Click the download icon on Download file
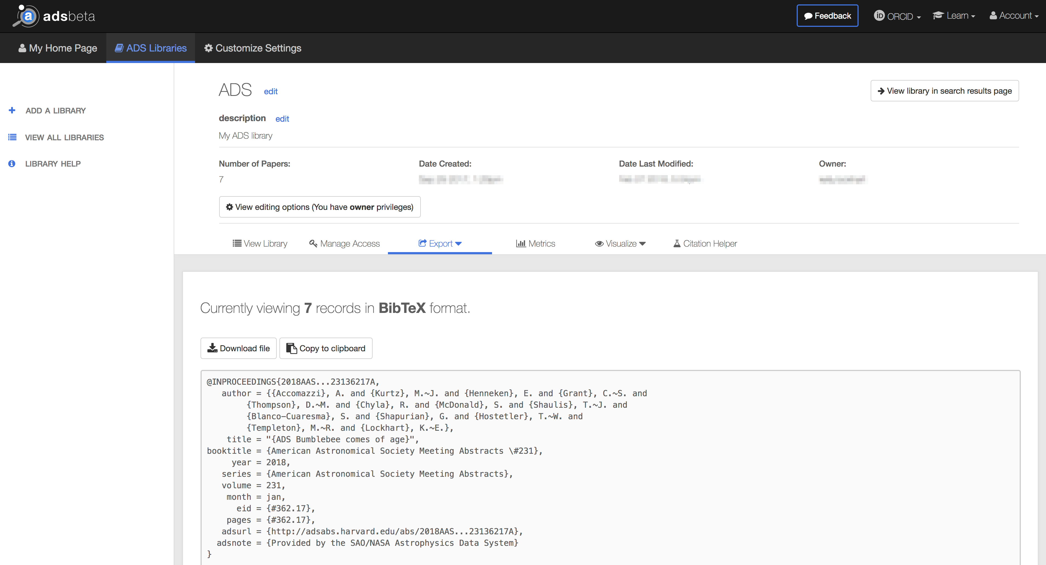This screenshot has width=1046, height=565. click(x=212, y=348)
